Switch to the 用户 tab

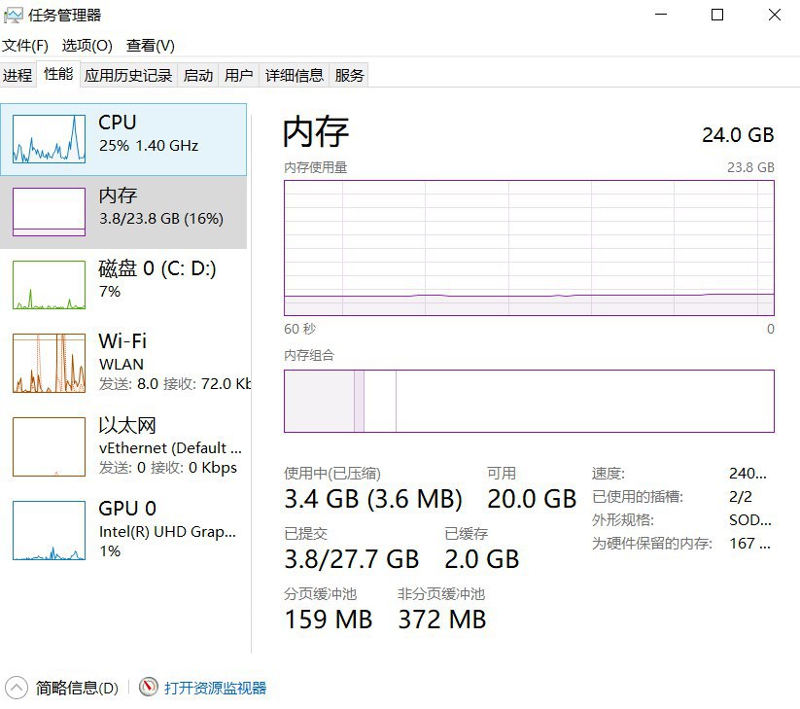tap(238, 75)
